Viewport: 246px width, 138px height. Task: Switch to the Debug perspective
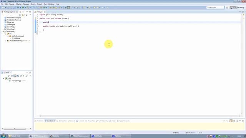click(241, 8)
